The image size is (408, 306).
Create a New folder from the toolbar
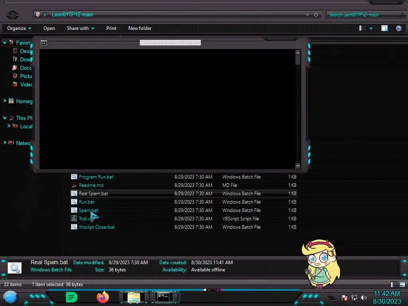(140, 28)
